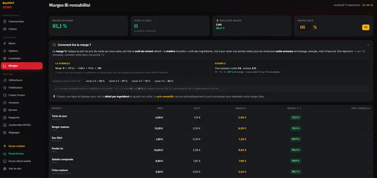Sort by the MARGE % column header
This screenshot has height=178, width=377.
point(294,108)
